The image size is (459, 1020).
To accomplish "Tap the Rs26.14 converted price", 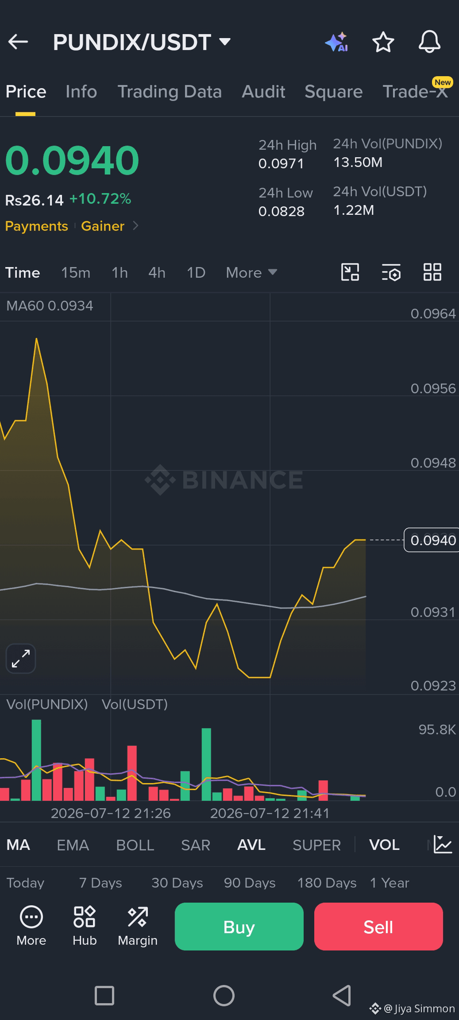I will (x=34, y=200).
